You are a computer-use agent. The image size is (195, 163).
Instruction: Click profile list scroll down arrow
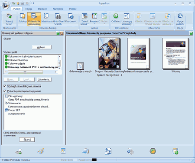coord(59,68)
